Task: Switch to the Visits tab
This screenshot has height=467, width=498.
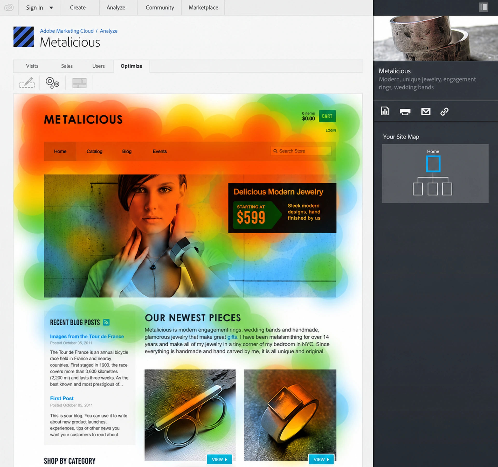Action: (32, 66)
